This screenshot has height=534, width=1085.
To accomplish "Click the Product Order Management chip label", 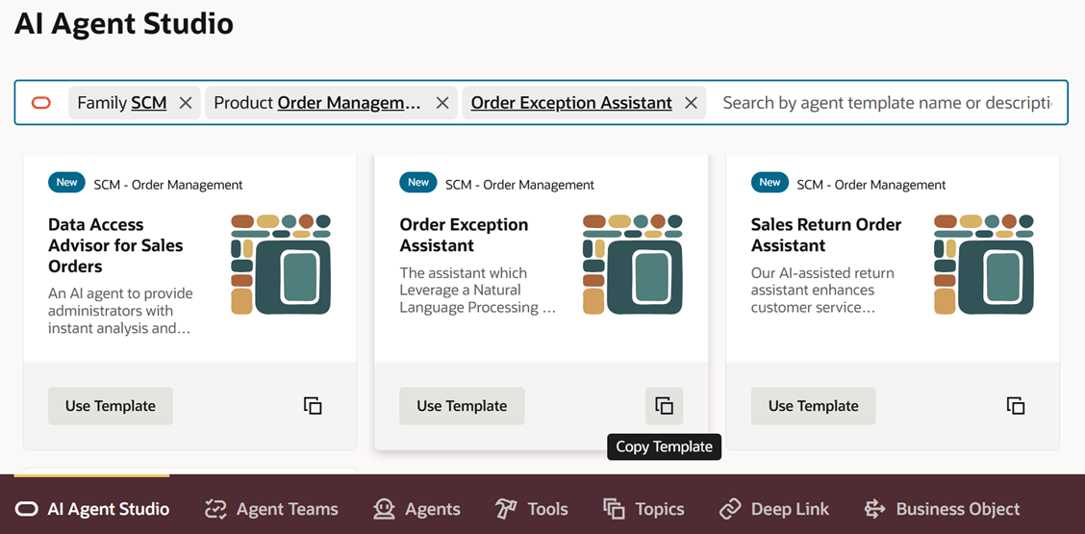I will (317, 103).
